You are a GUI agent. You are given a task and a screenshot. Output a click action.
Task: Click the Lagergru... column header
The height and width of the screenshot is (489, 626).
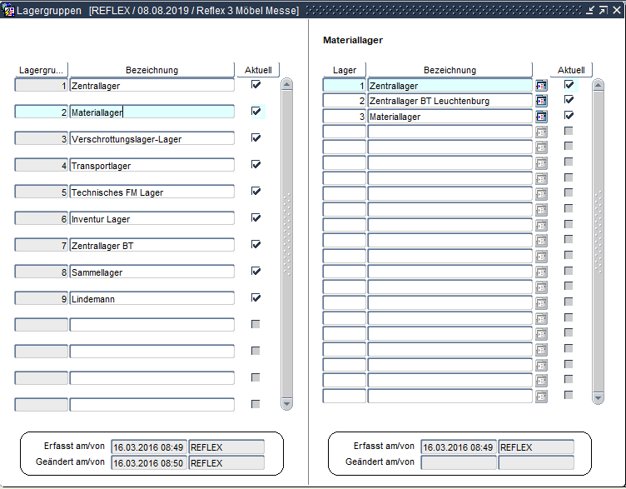coord(42,70)
